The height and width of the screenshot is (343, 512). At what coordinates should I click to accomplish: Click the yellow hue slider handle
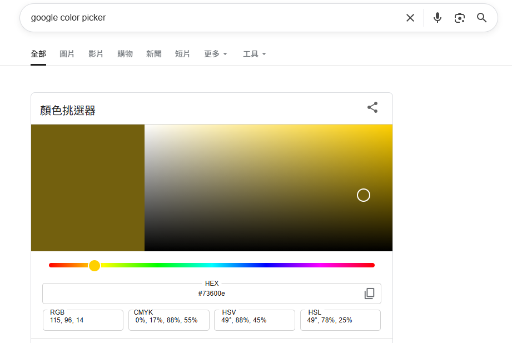[x=95, y=266]
